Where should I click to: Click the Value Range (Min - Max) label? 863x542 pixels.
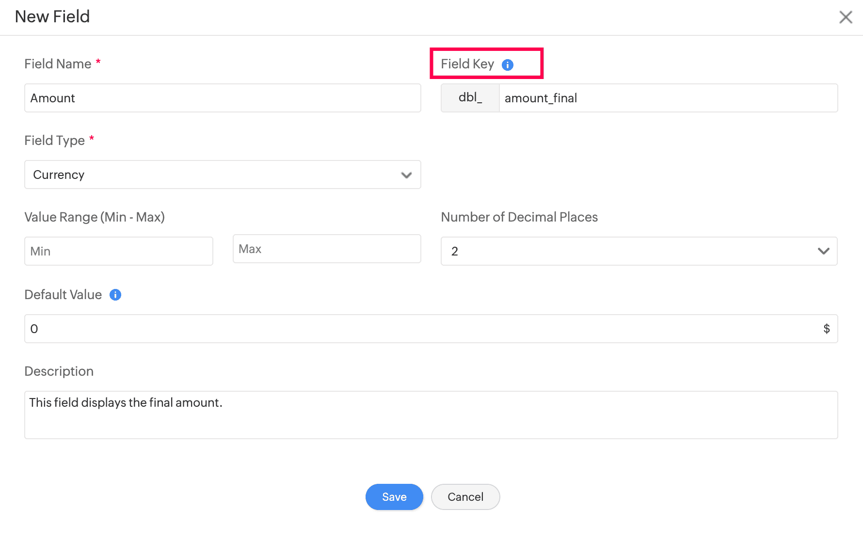95,217
